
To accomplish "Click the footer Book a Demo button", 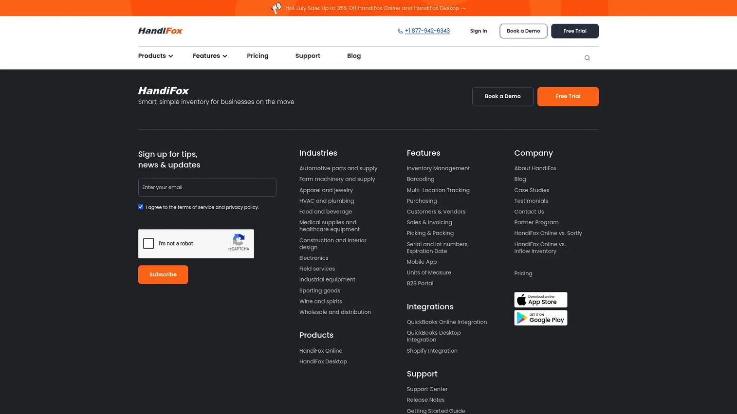I will point(503,96).
